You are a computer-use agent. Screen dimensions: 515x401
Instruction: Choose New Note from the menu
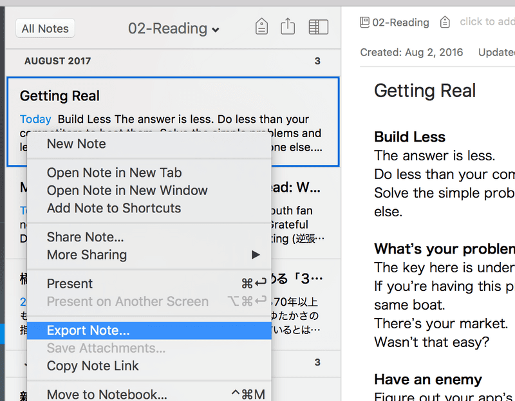click(x=76, y=144)
